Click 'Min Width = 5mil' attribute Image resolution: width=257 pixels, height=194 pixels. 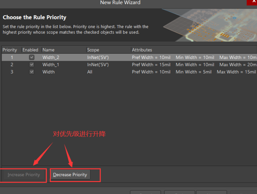[x=194, y=72]
